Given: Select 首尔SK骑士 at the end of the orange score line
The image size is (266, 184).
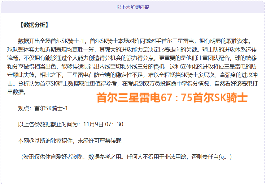Looking at the screenshot, I should click(220, 98).
